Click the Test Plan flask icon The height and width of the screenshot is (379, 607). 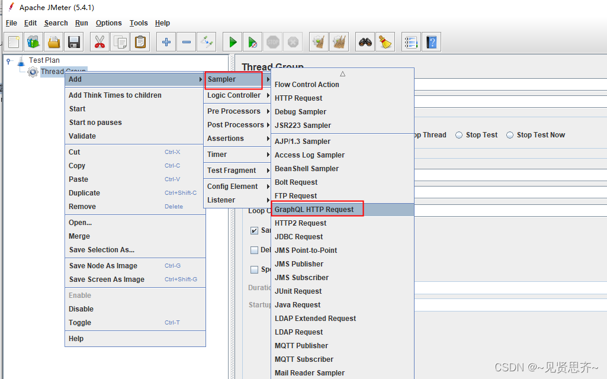tap(21, 61)
